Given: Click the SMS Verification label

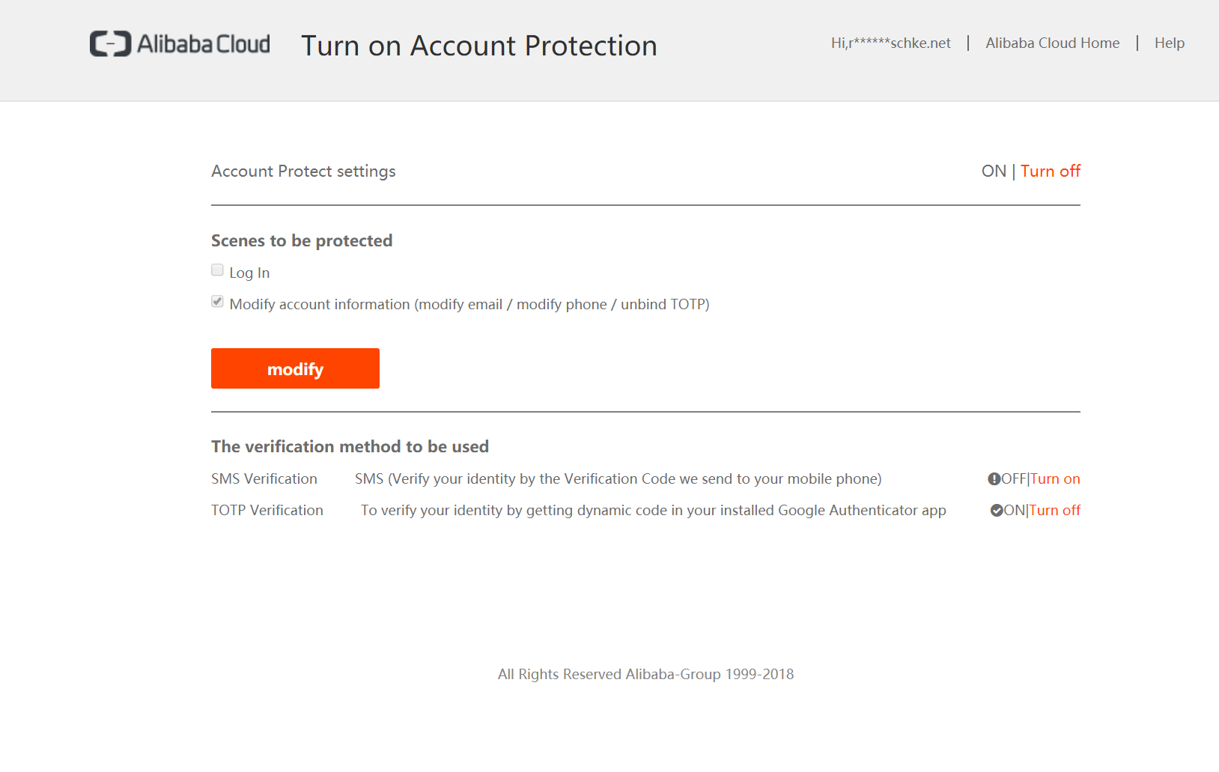Looking at the screenshot, I should [x=264, y=478].
